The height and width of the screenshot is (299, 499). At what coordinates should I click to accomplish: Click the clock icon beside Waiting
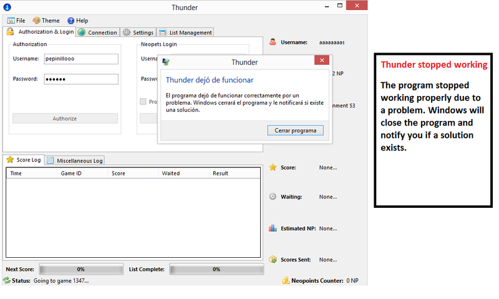click(x=273, y=197)
